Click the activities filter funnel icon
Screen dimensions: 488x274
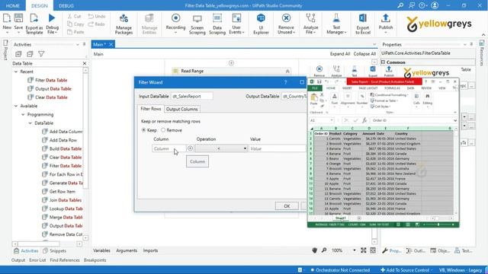(x=41, y=54)
